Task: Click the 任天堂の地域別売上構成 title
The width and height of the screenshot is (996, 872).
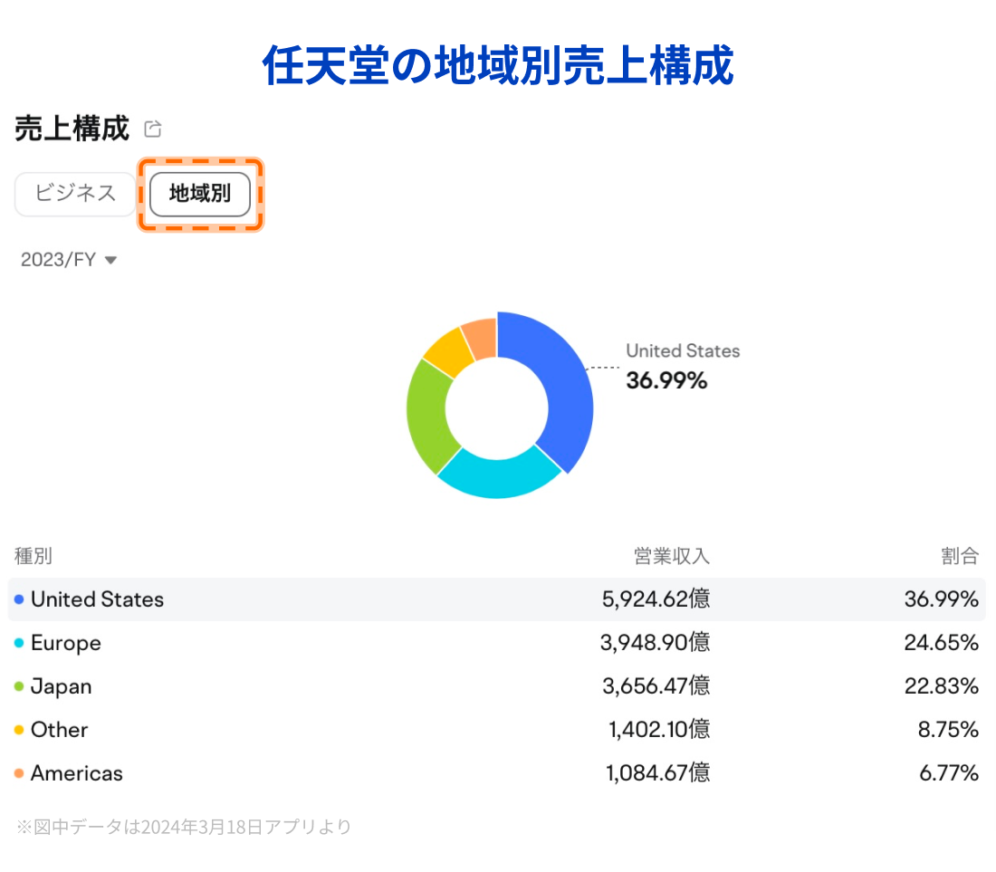Action: click(x=498, y=65)
